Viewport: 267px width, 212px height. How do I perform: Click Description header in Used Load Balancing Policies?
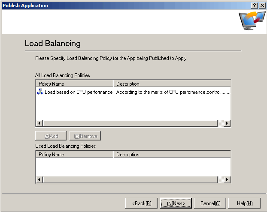tap(172, 154)
